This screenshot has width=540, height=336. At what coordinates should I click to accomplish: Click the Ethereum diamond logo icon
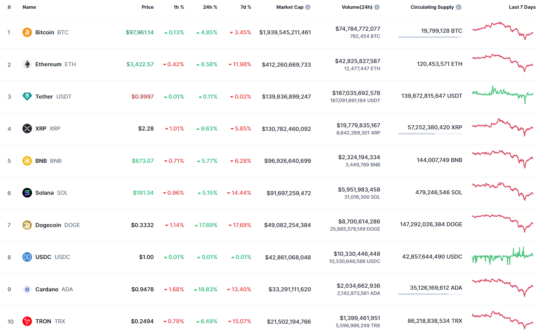(x=27, y=64)
